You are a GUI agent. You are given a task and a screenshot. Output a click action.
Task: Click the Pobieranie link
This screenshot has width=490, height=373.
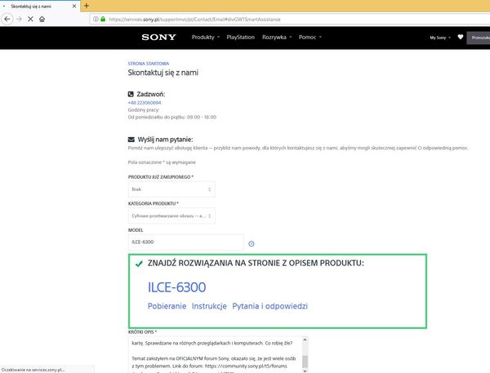(x=166, y=306)
